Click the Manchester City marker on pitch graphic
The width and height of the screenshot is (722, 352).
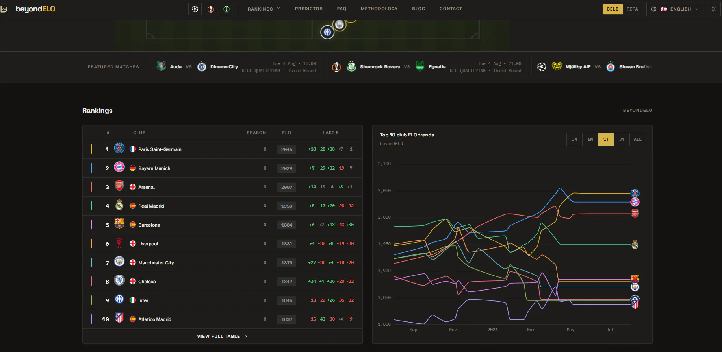click(339, 25)
